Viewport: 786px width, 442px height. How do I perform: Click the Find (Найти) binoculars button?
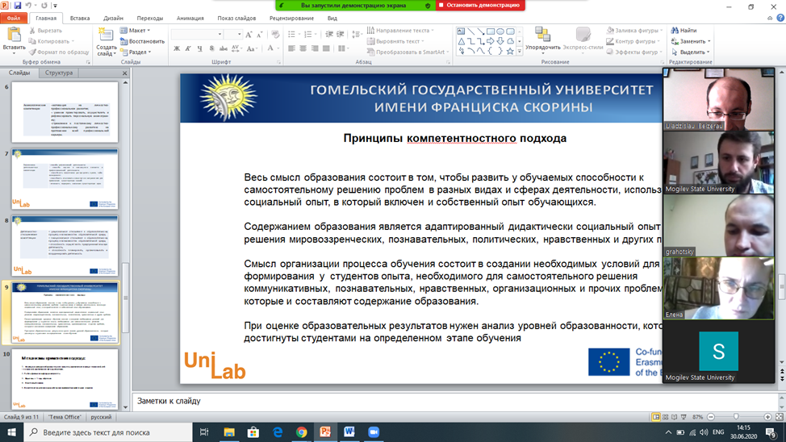(684, 31)
